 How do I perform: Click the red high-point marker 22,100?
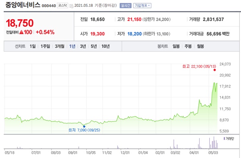point(214,70)
